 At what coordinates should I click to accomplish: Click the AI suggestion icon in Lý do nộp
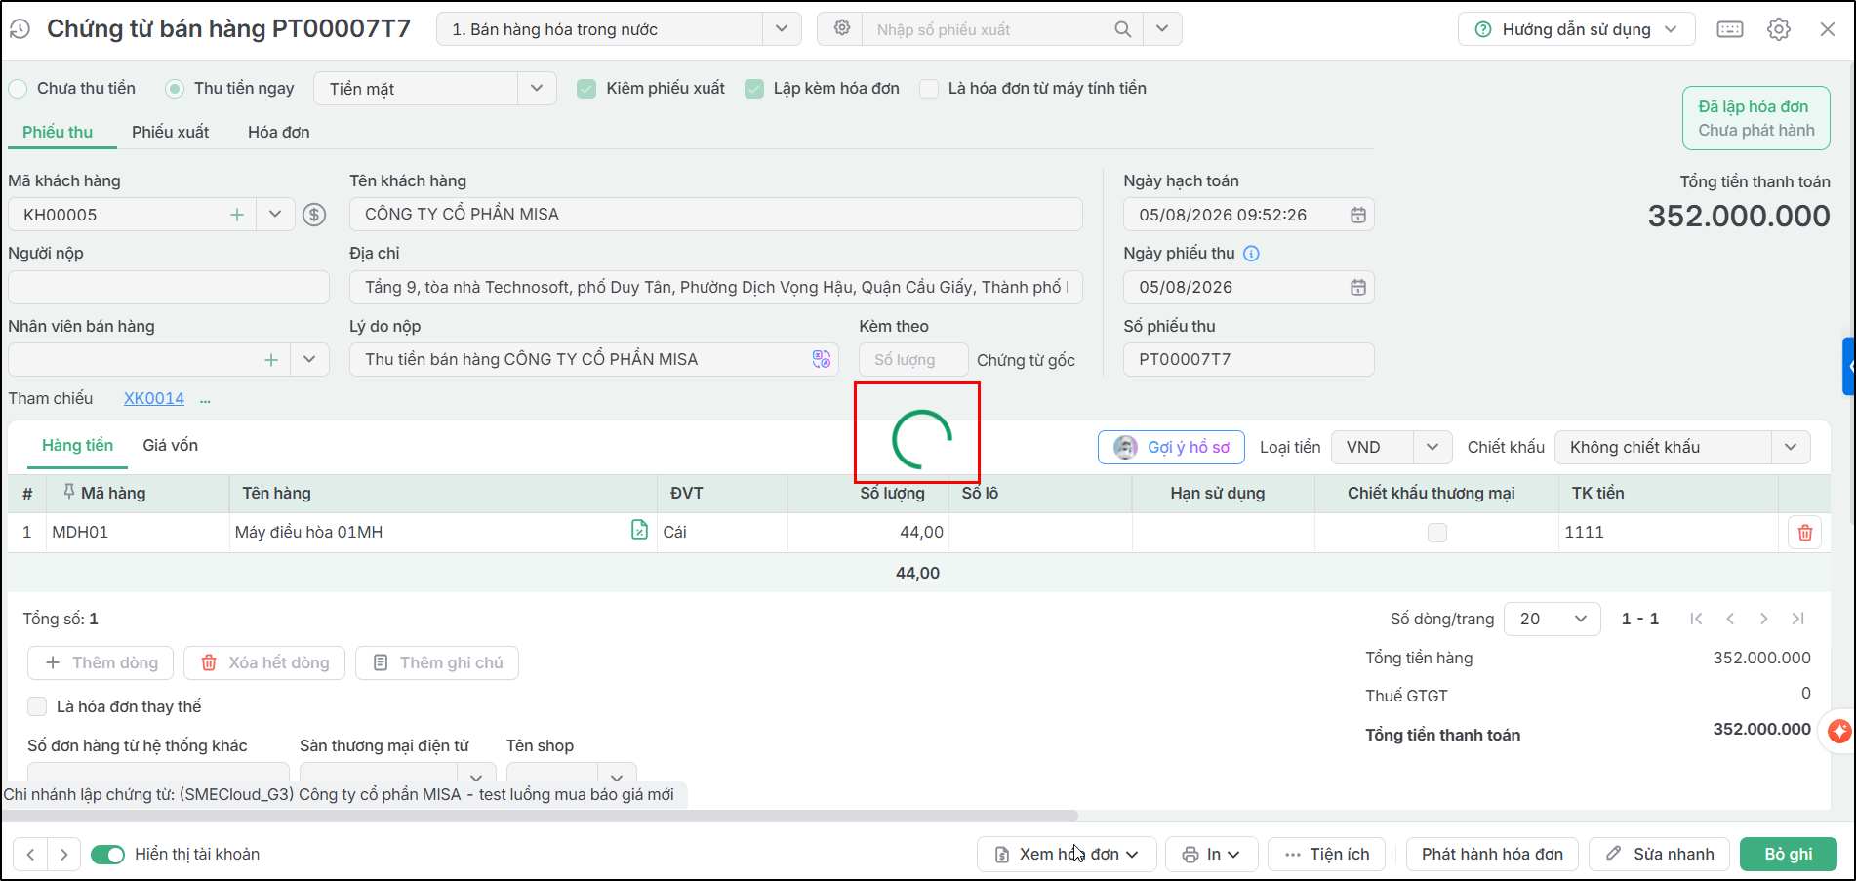pyautogui.click(x=822, y=359)
